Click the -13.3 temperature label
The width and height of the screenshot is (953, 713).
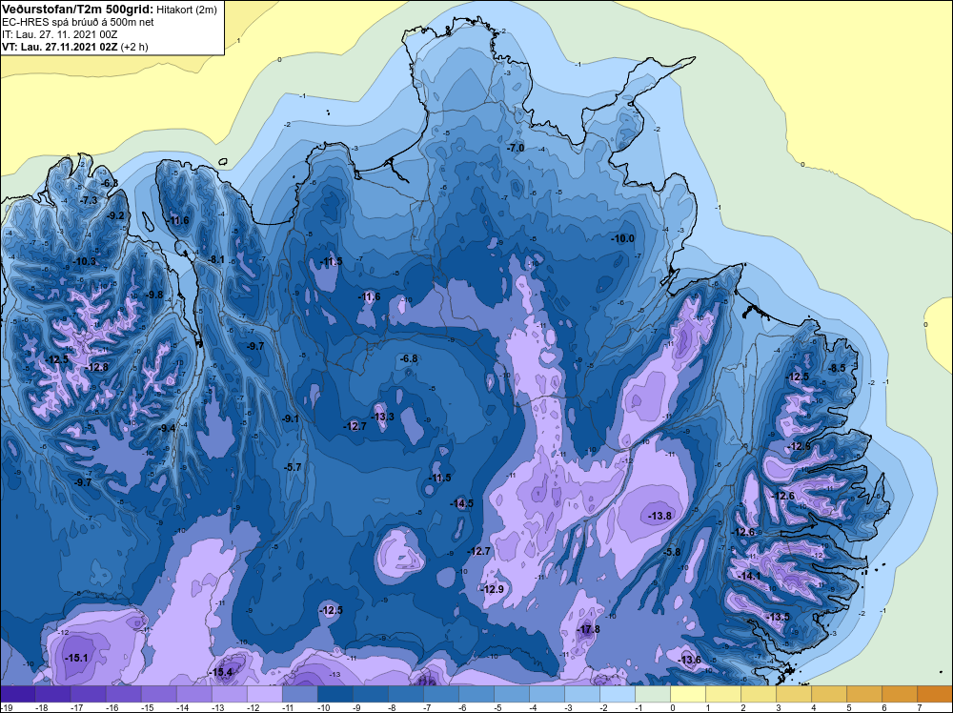click(x=383, y=417)
